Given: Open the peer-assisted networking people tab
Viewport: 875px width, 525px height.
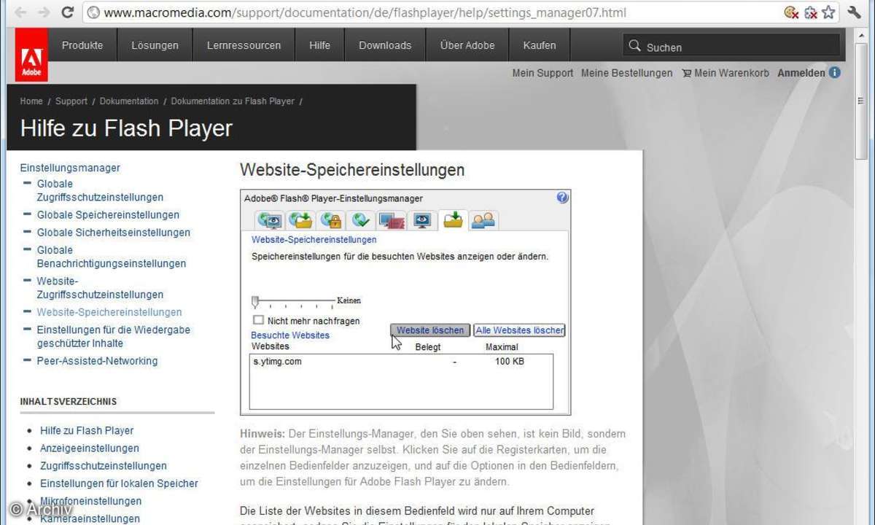Looking at the screenshot, I should tap(483, 220).
